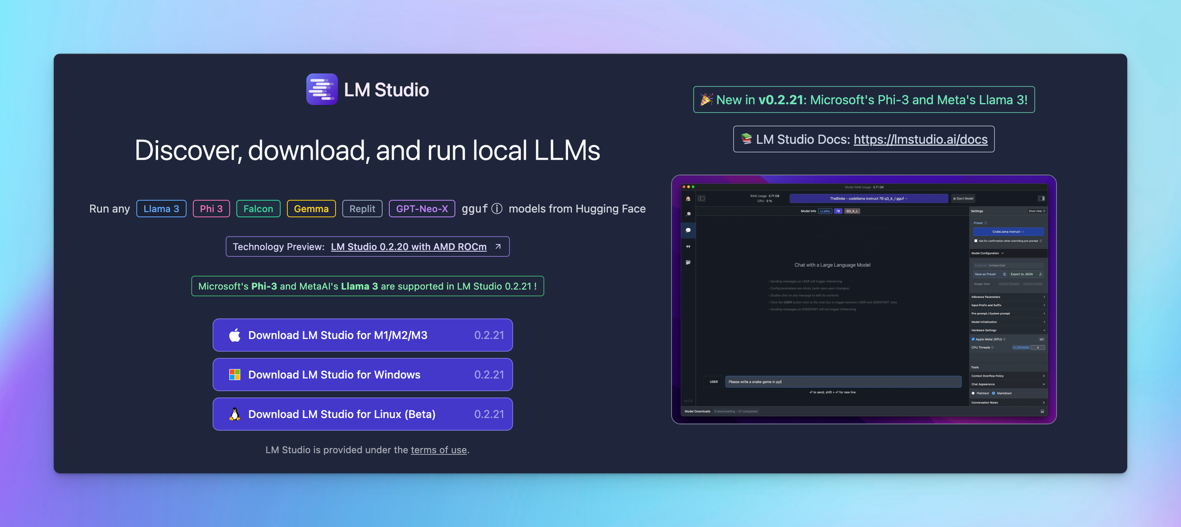
Task: Click the LM Studio title text
Action: click(x=386, y=90)
